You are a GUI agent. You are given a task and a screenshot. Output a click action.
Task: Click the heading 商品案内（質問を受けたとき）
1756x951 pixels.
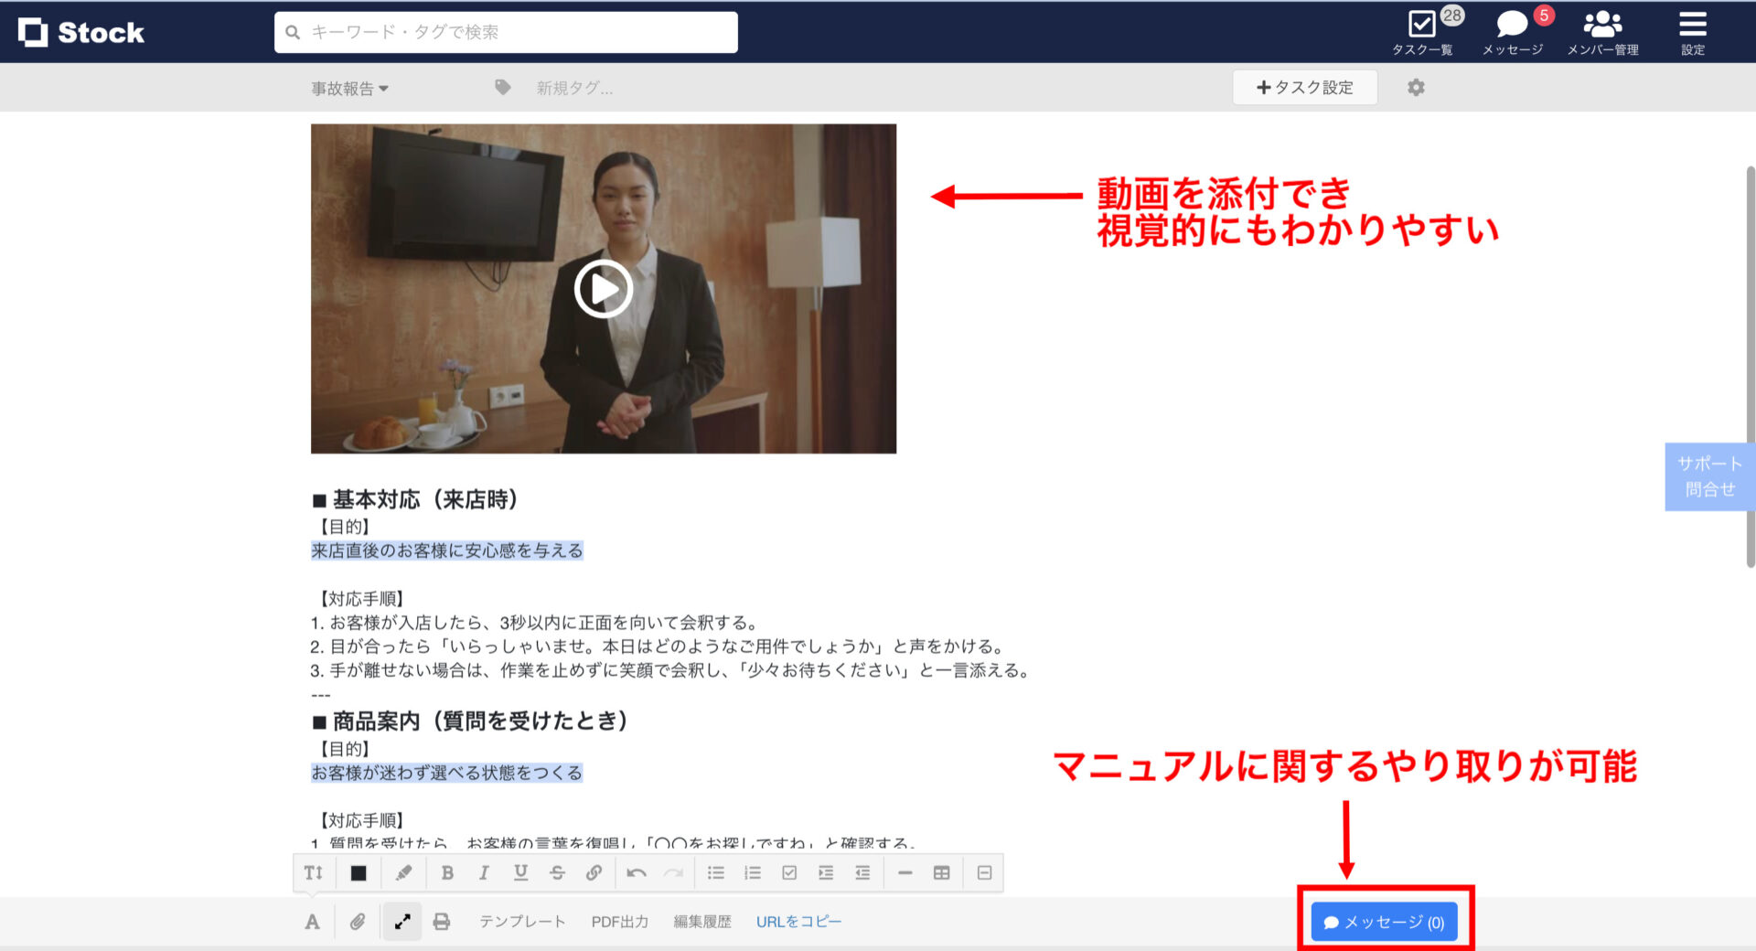click(x=471, y=721)
